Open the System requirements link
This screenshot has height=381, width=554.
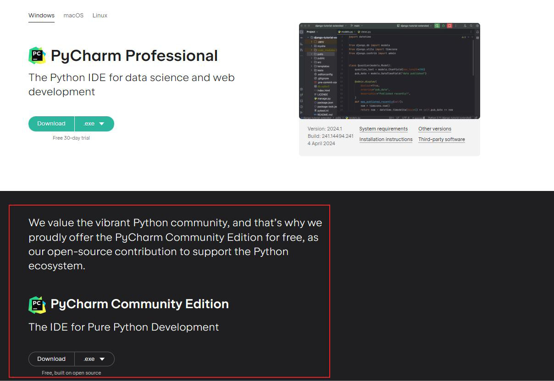(383, 129)
